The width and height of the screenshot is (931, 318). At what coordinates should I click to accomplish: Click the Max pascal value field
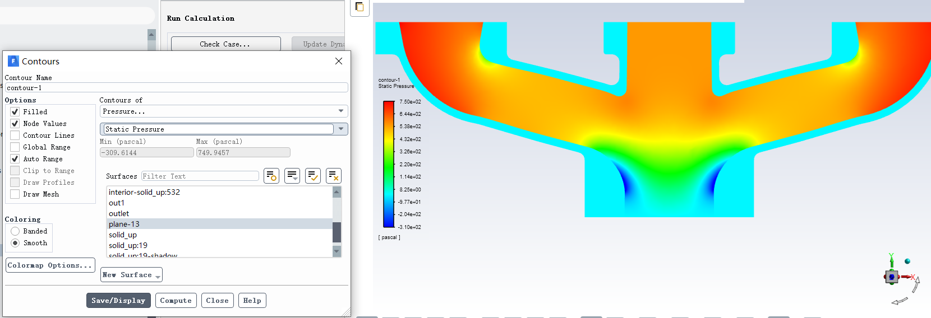[243, 152]
